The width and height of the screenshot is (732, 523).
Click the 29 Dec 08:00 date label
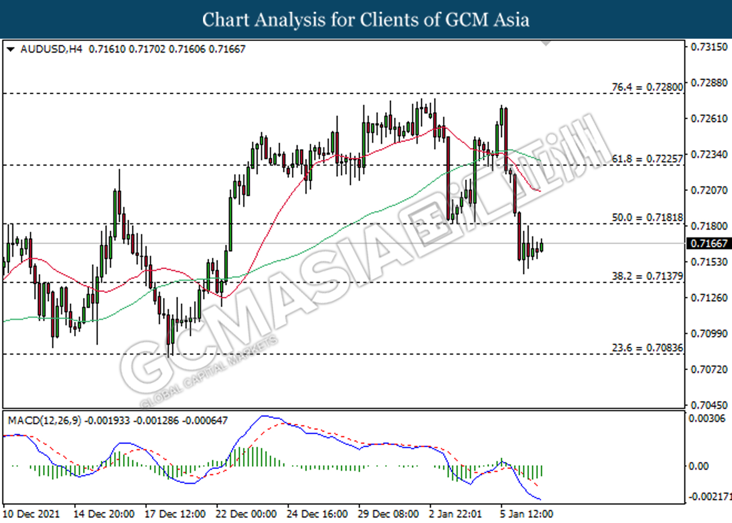[388, 514]
